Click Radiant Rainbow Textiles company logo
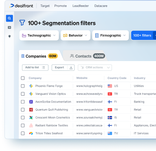 [31, 125]
